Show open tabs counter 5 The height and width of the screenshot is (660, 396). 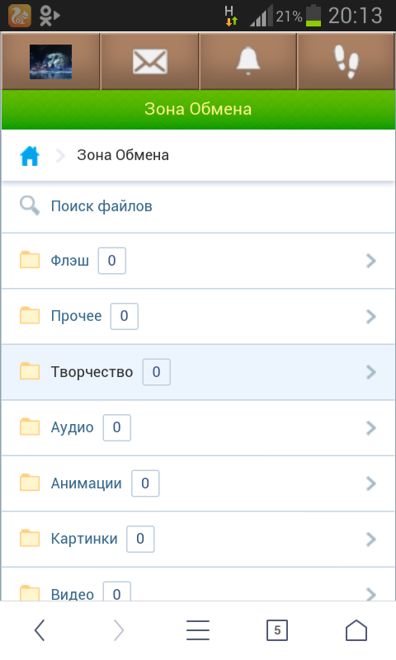click(277, 630)
